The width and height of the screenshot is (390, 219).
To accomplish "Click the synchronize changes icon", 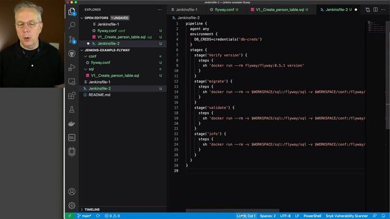I will (x=98, y=216).
